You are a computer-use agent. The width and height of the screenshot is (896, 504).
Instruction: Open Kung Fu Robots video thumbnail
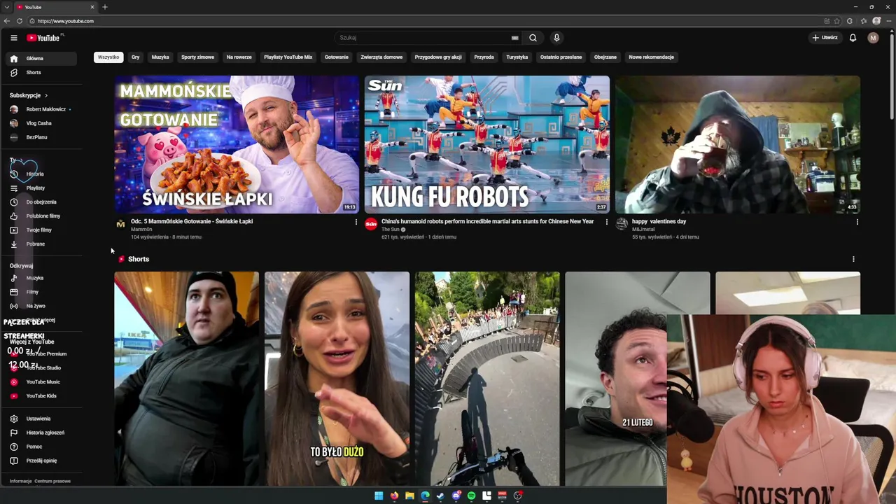[x=487, y=144]
